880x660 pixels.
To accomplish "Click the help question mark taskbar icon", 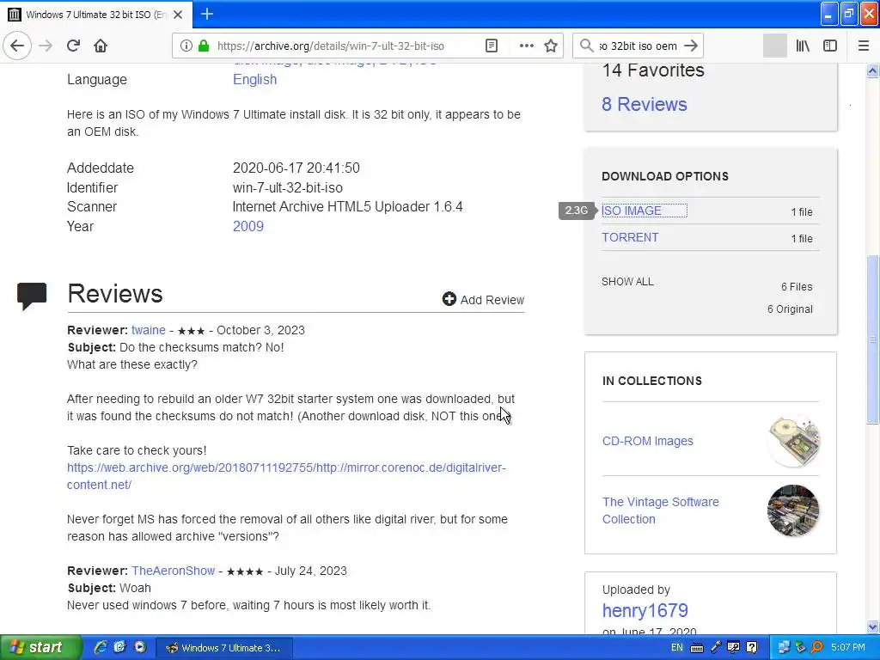I will point(752,648).
